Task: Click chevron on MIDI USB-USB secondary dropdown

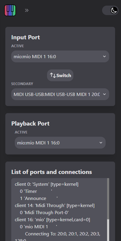Action: tap(104, 94)
